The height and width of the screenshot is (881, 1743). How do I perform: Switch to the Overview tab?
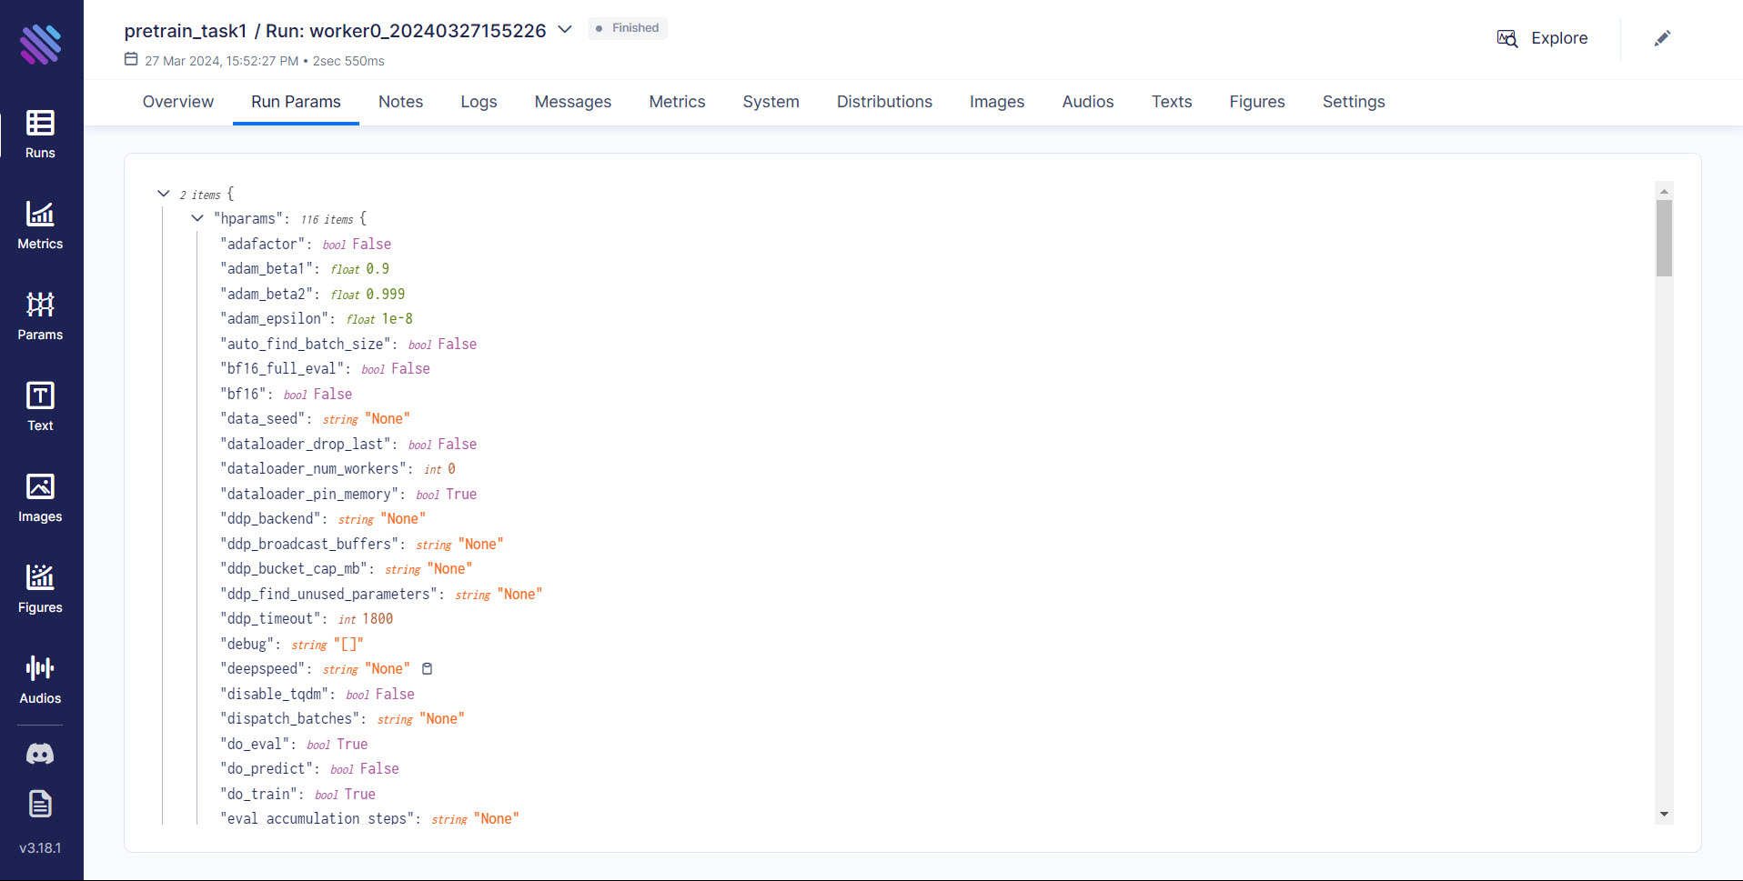177,102
